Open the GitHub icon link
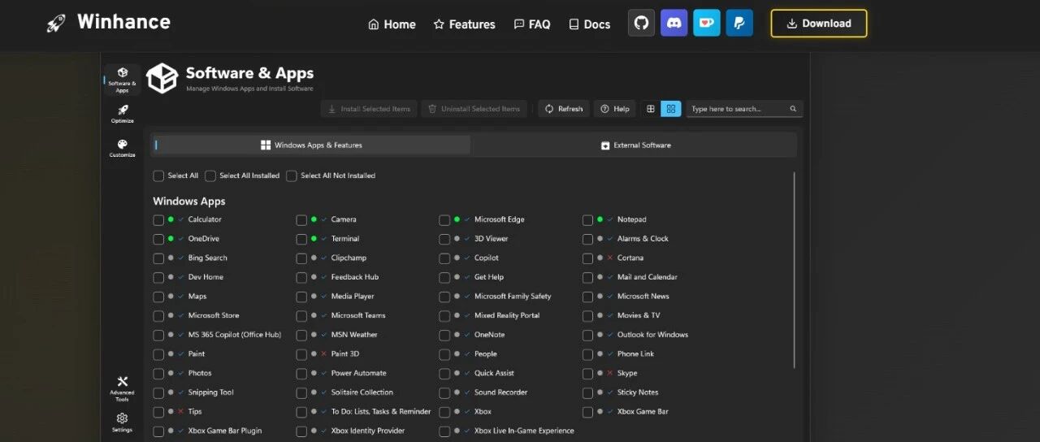 [641, 24]
